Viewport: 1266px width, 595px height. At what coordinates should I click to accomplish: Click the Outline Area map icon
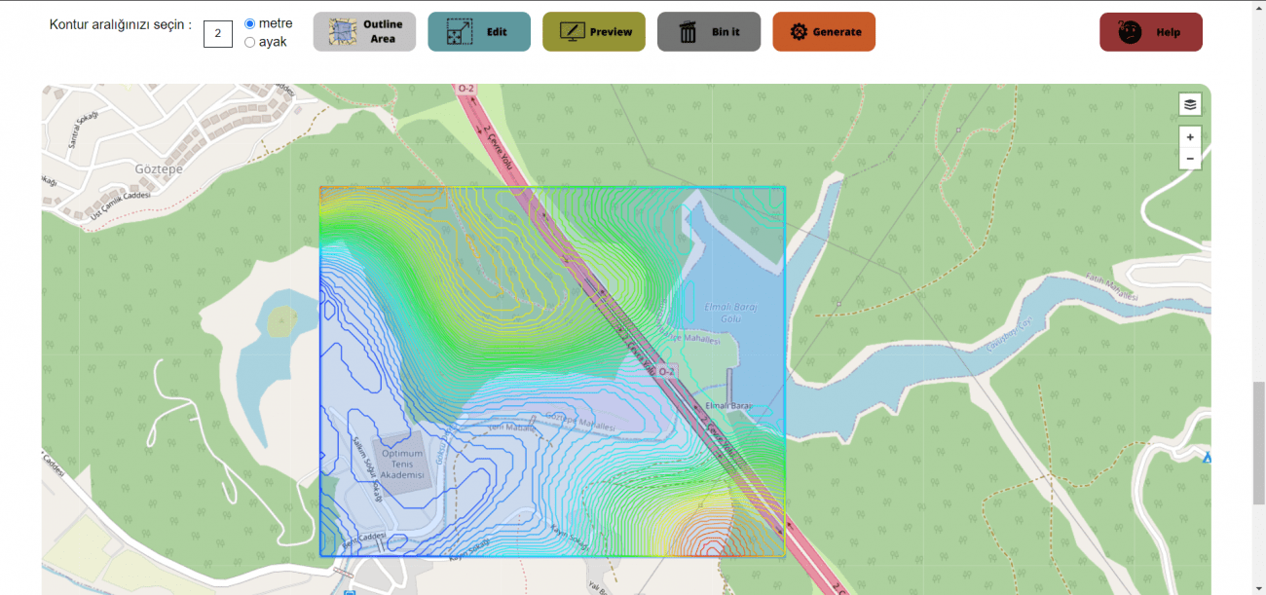[342, 32]
